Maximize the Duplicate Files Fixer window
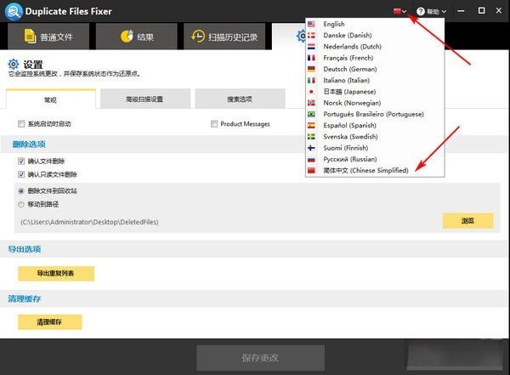This screenshot has height=375, width=510. [481, 11]
